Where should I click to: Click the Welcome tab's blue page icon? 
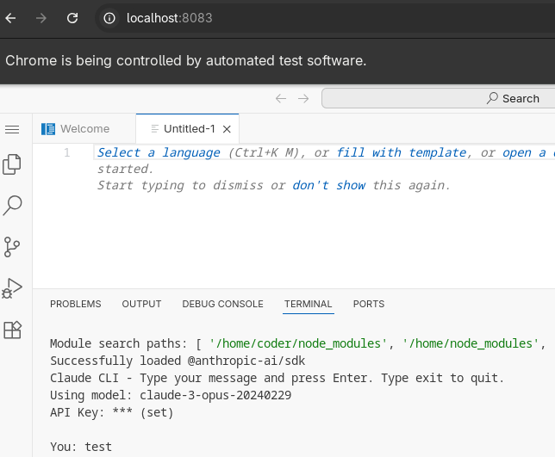click(x=48, y=129)
